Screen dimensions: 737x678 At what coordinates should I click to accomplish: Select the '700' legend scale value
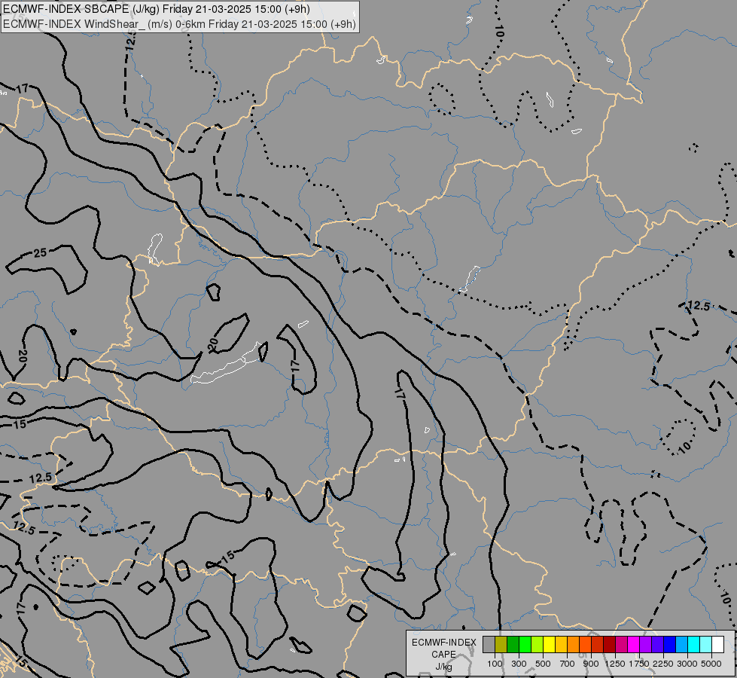(x=568, y=664)
